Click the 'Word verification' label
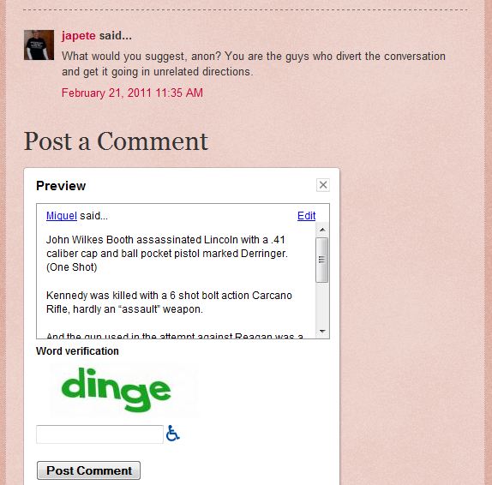The height and width of the screenshot is (485, 492). pos(77,351)
